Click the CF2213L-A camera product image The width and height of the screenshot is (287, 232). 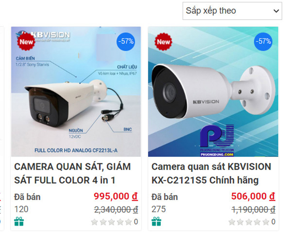[76, 92]
